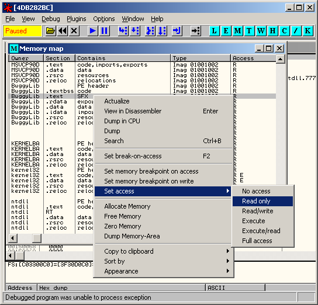The image size is (318, 305).
Task: Run program with the play icon
Action: [93, 31]
